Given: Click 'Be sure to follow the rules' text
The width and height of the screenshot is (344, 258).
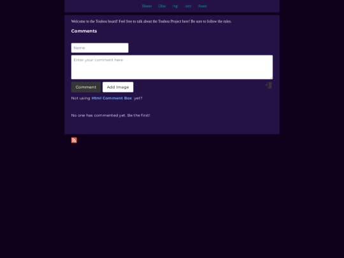Looking at the screenshot, I should click(211, 22).
